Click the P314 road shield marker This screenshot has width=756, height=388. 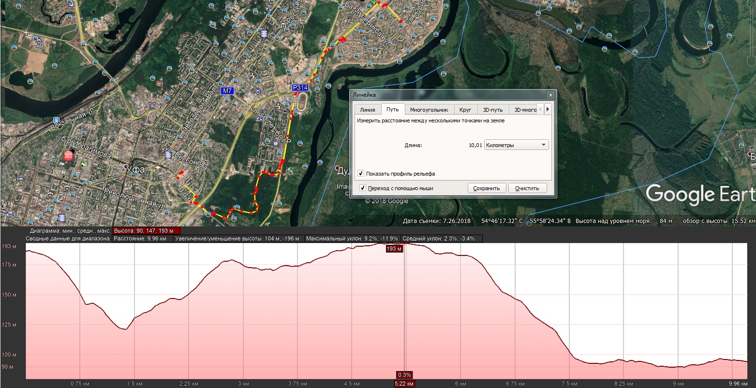[300, 88]
